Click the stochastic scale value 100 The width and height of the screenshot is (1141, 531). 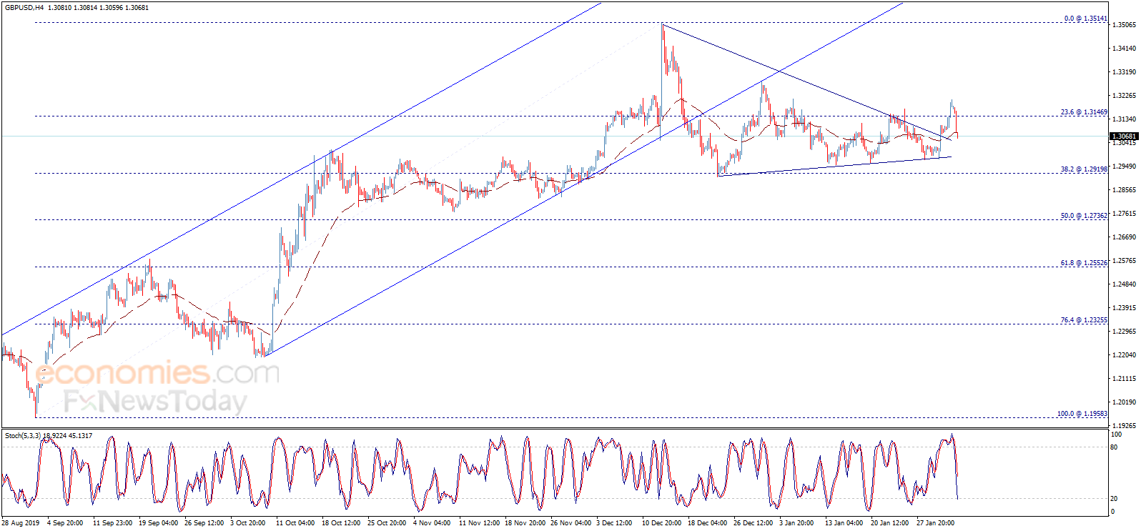point(1116,435)
